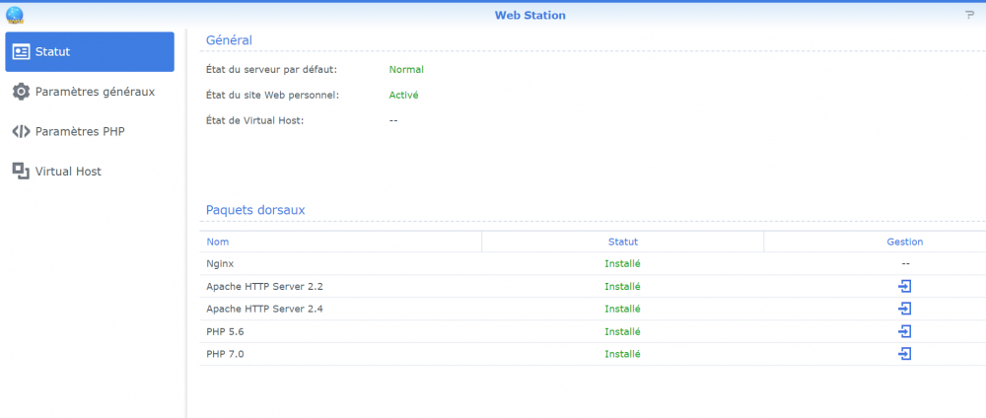Click the Installé status for Apache 2.2
The image size is (986, 418).
[622, 286]
